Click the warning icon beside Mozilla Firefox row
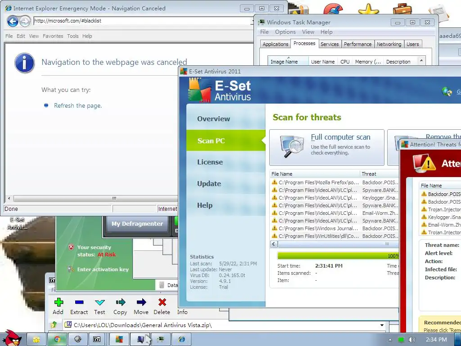The height and width of the screenshot is (346, 461). coord(275,182)
